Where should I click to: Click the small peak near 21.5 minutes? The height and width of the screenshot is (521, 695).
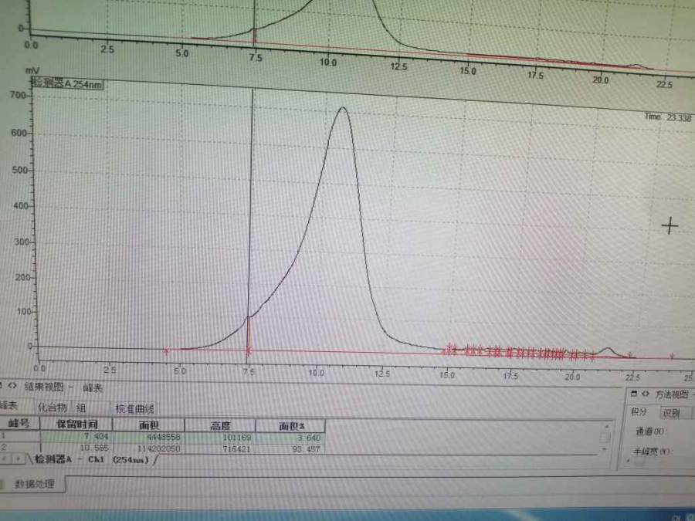coord(608,349)
